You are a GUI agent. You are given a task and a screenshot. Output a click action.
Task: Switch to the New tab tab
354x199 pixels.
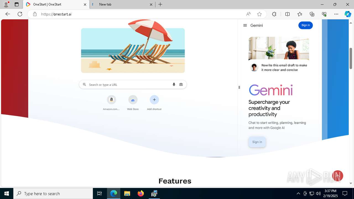122,4
